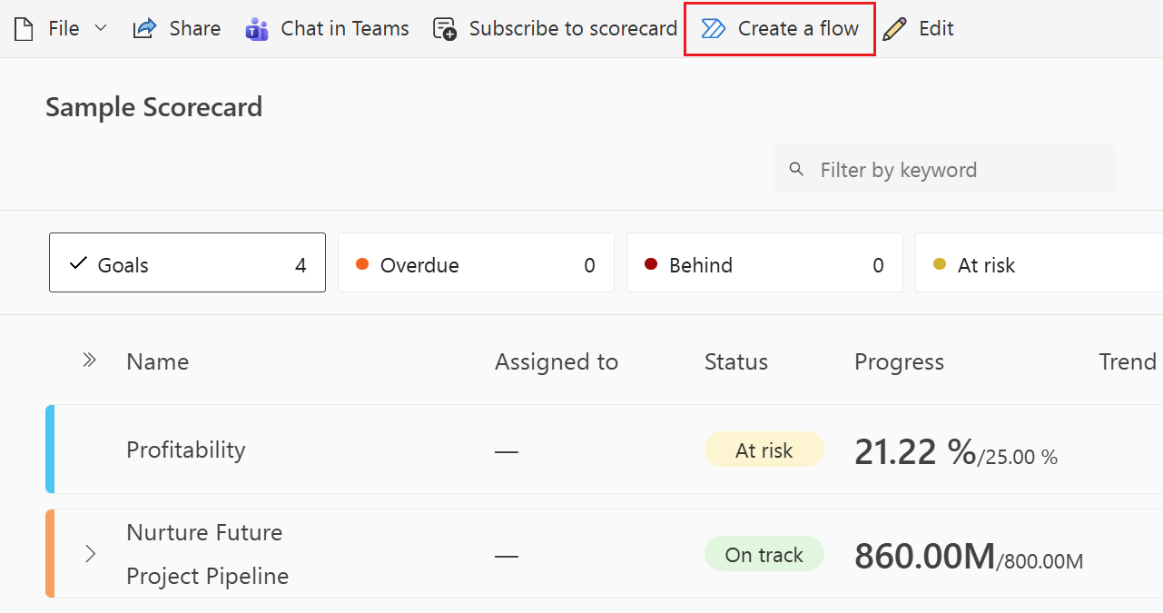
Task: Switch to the Goals card view
Action: (187, 262)
